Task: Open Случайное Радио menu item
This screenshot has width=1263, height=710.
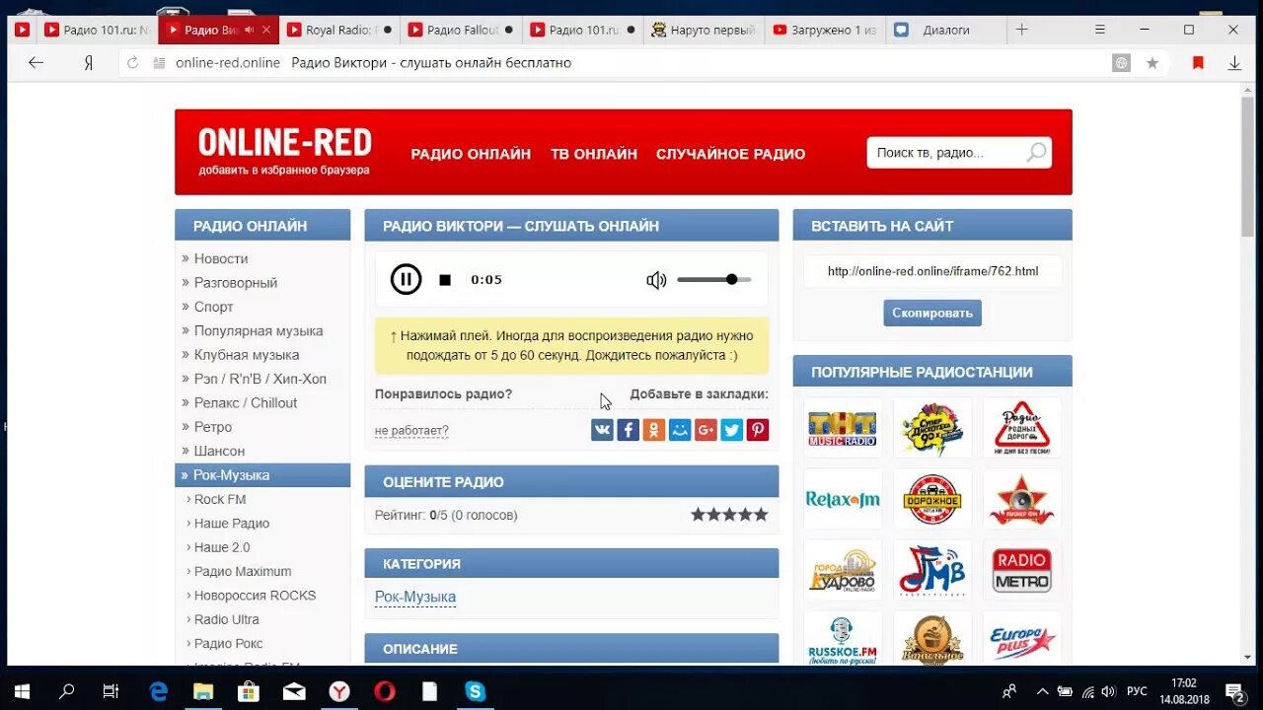Action: [x=730, y=154]
